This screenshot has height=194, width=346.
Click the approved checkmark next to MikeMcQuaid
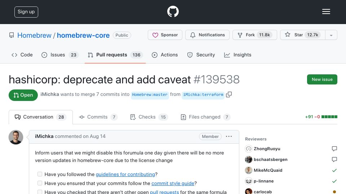(334, 170)
